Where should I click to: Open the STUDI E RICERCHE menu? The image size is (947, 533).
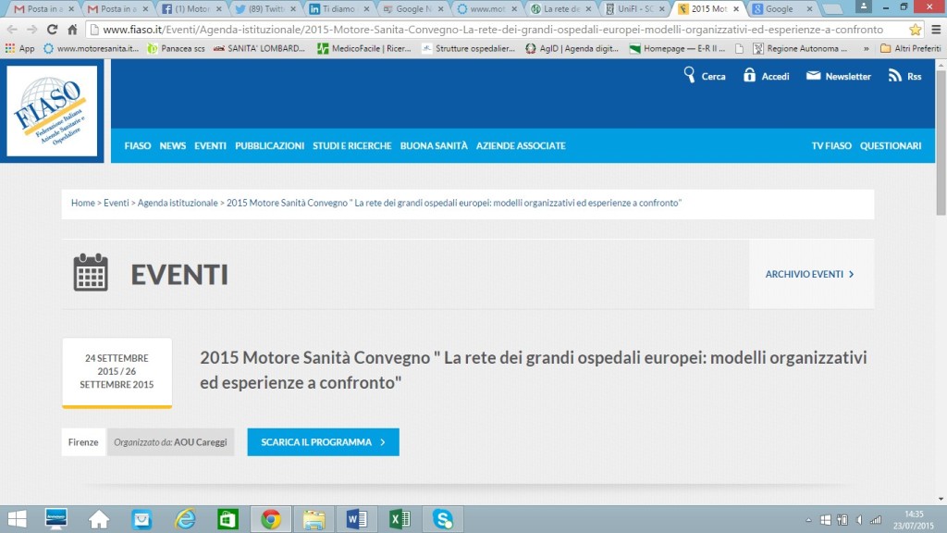(x=352, y=145)
